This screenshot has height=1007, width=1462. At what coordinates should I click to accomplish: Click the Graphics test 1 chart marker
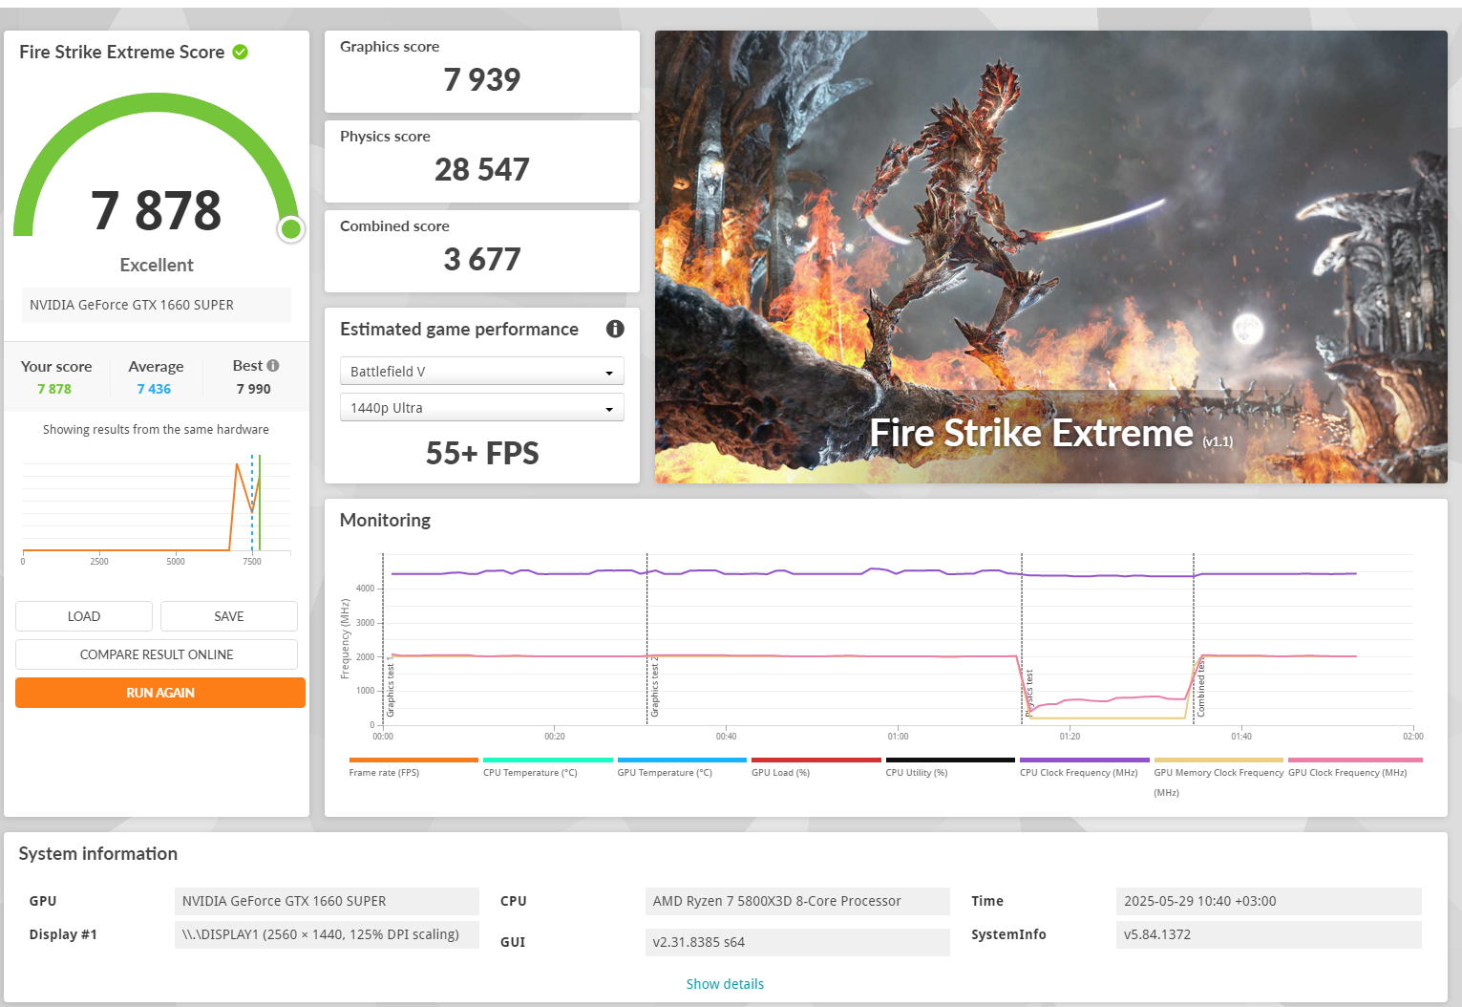point(391,688)
